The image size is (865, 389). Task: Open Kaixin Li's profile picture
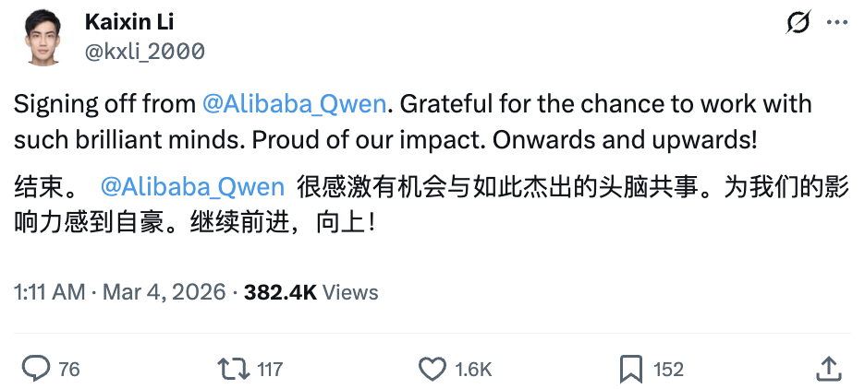tap(40, 37)
